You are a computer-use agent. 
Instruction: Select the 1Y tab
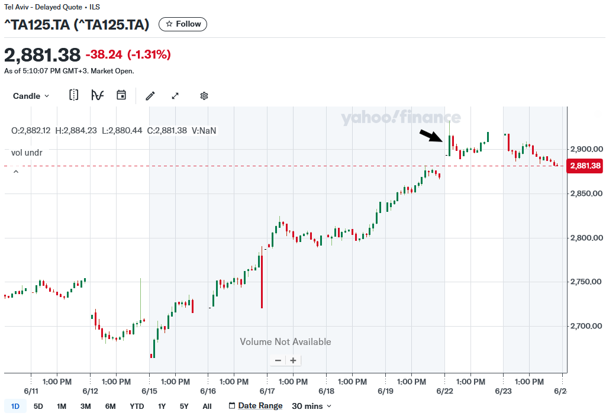coord(162,406)
